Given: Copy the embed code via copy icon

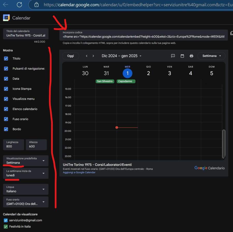Looking at the screenshot, I should (x=231, y=33).
